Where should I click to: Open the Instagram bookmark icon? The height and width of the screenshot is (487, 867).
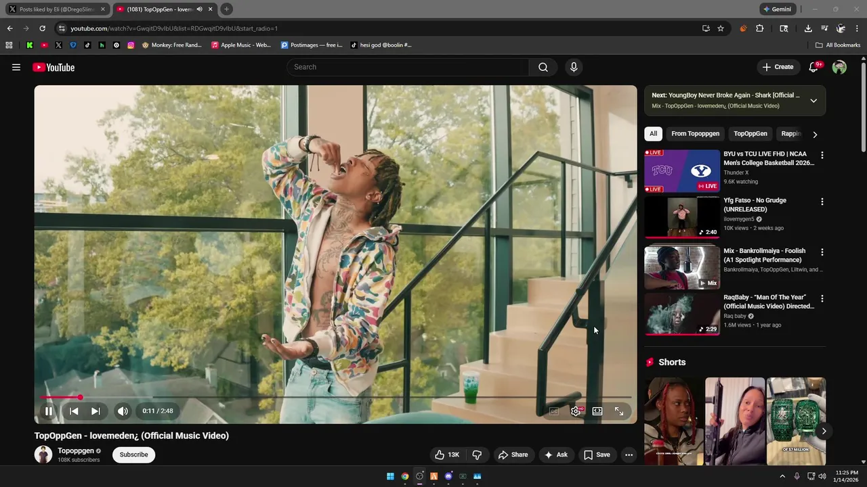coord(131,45)
